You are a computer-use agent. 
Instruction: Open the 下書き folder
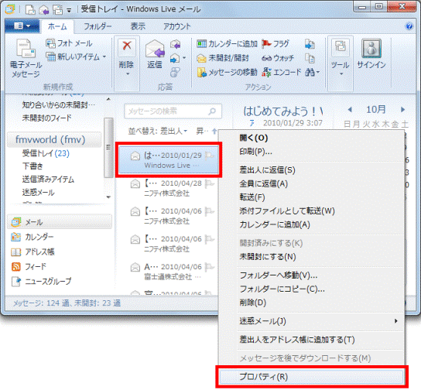(33, 166)
